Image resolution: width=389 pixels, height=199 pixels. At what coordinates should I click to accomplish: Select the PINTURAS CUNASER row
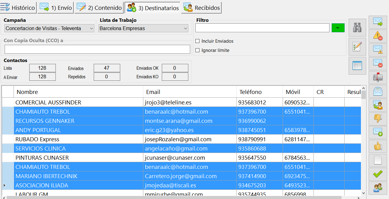point(182,158)
